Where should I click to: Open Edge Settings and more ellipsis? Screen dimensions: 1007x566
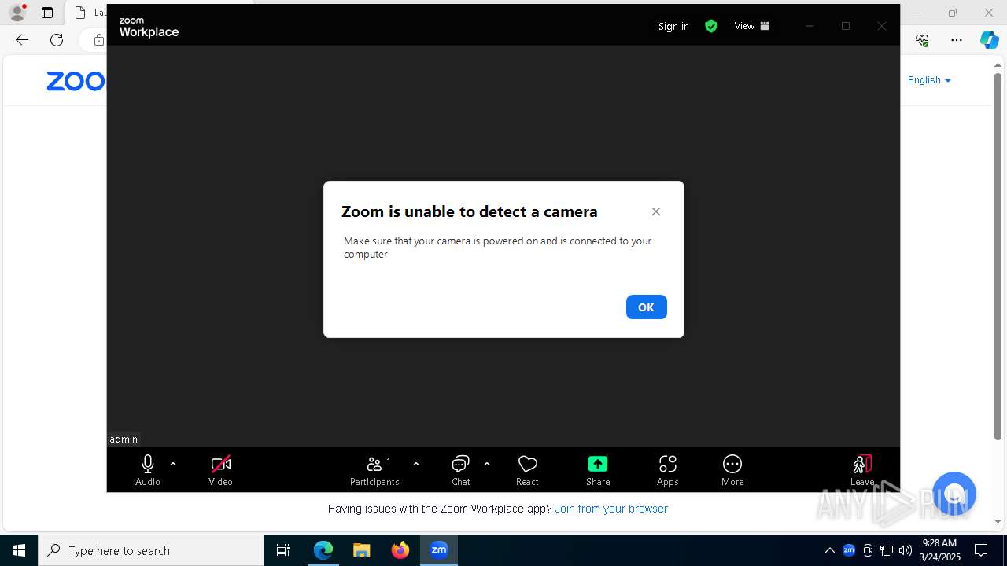[957, 40]
